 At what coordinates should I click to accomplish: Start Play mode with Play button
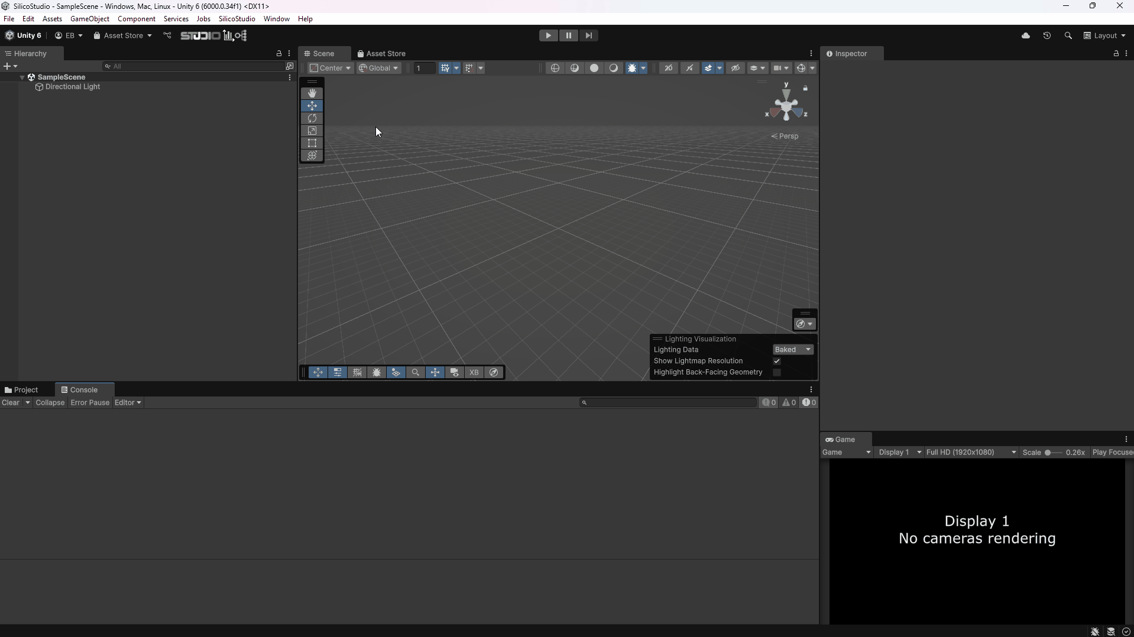[549, 35]
